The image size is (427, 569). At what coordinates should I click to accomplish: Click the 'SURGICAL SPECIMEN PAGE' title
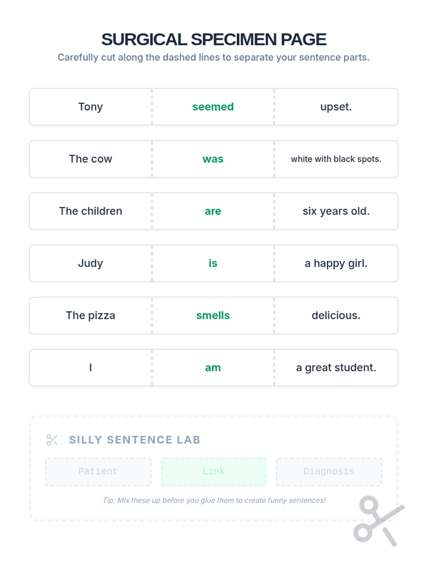[213, 39]
